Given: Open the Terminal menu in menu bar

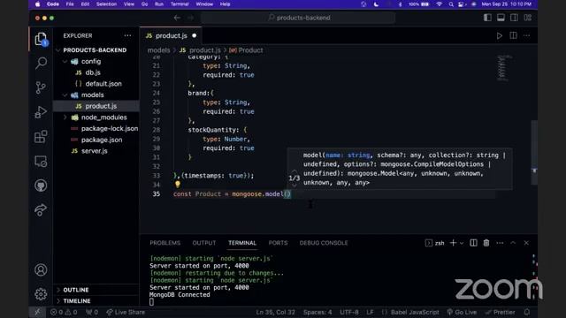Looking at the screenshot, I should (x=180, y=4).
